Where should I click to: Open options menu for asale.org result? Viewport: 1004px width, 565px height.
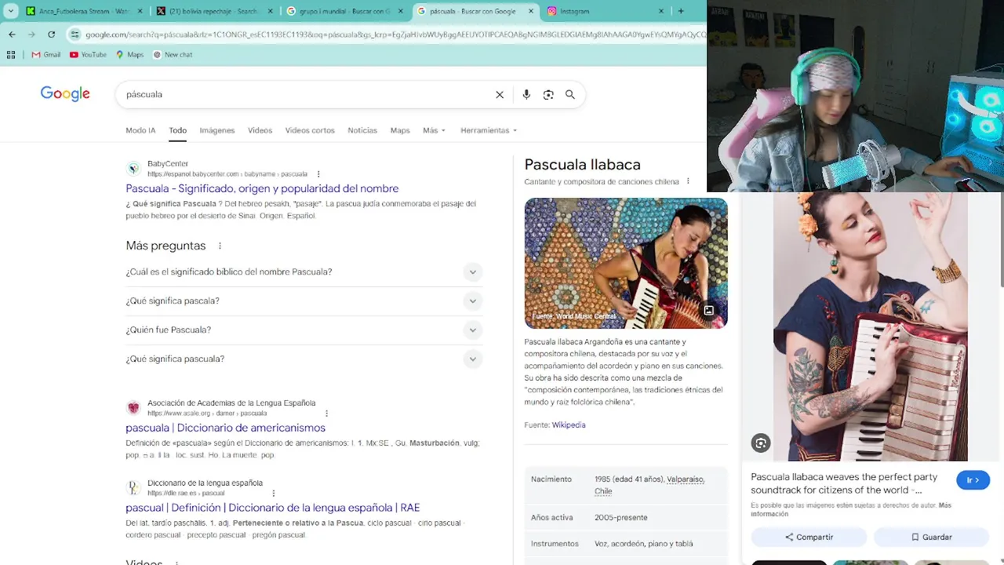326,414
